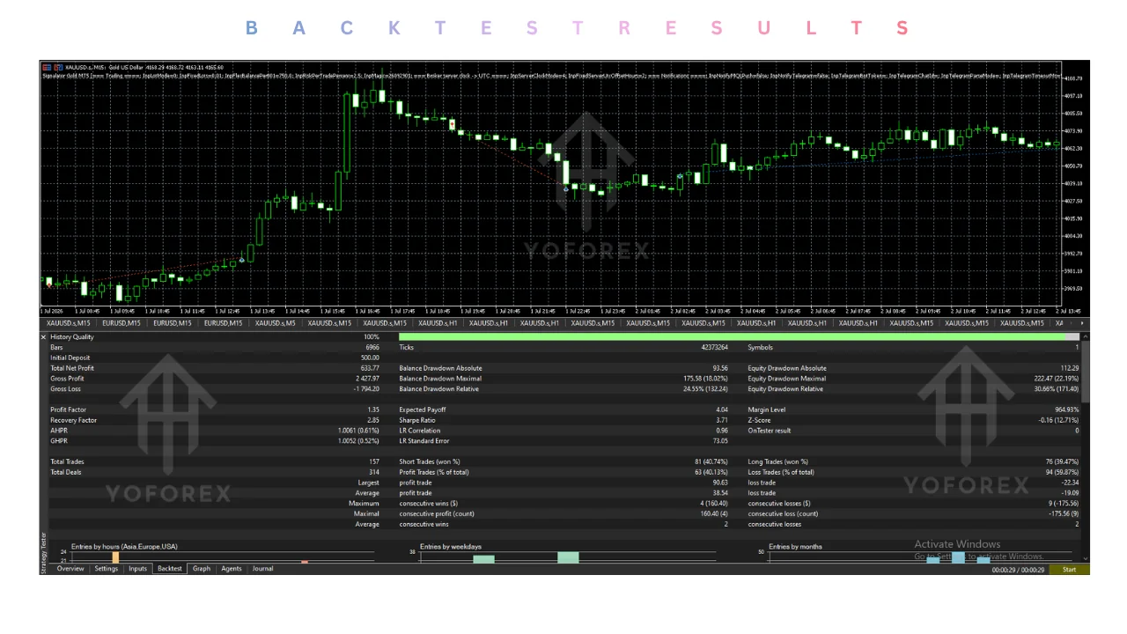Open the Journal tab
1127x634 pixels.
pos(262,569)
